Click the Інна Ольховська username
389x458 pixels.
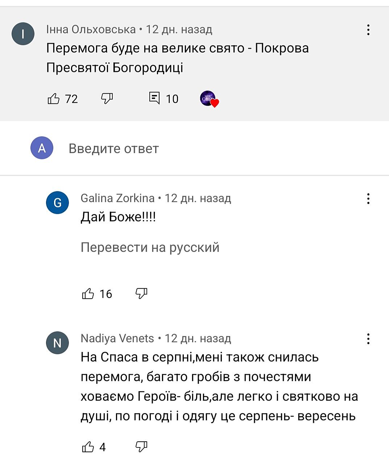click(x=91, y=29)
